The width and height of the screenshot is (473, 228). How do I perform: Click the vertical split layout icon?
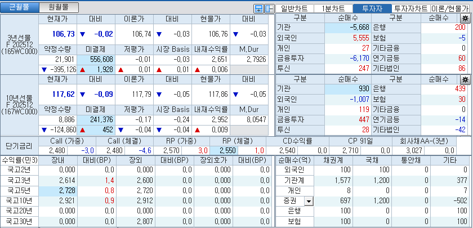tap(268, 8)
